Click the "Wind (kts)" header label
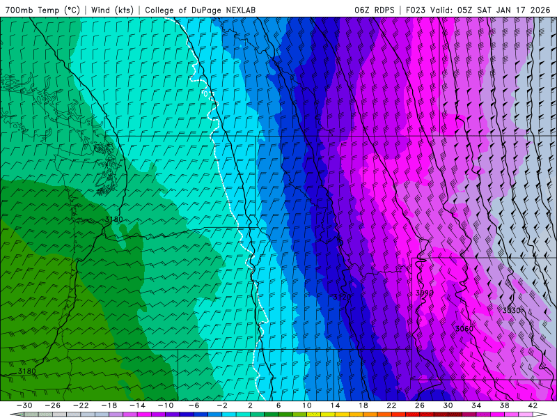Screen dimensions: 557x418 (x=112, y=10)
